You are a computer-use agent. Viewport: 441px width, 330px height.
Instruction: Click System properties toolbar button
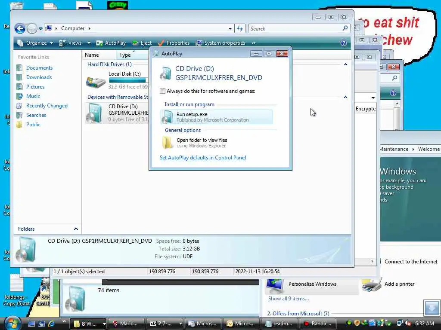220,43
